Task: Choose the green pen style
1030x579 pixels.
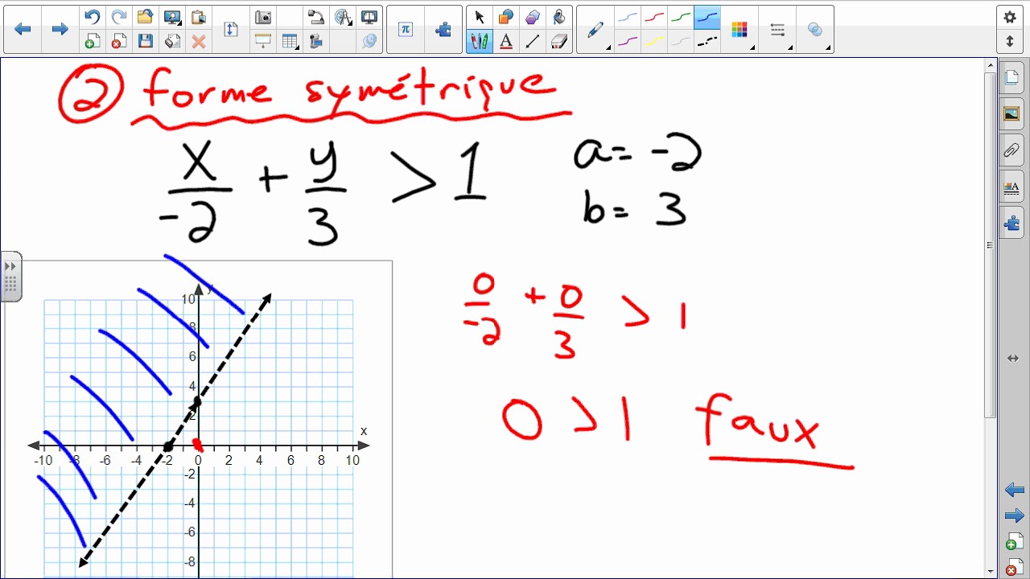Action: (681, 17)
